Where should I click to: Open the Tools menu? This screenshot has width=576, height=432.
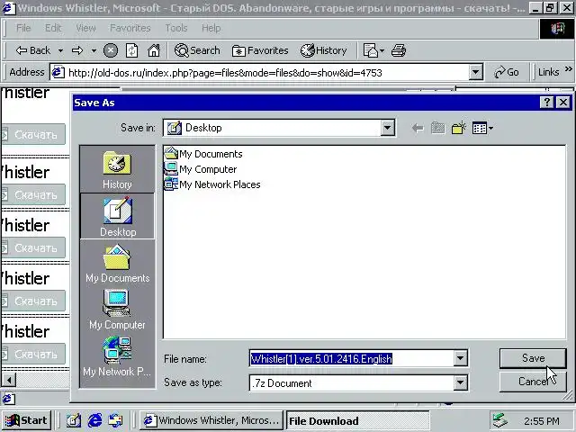point(176,28)
